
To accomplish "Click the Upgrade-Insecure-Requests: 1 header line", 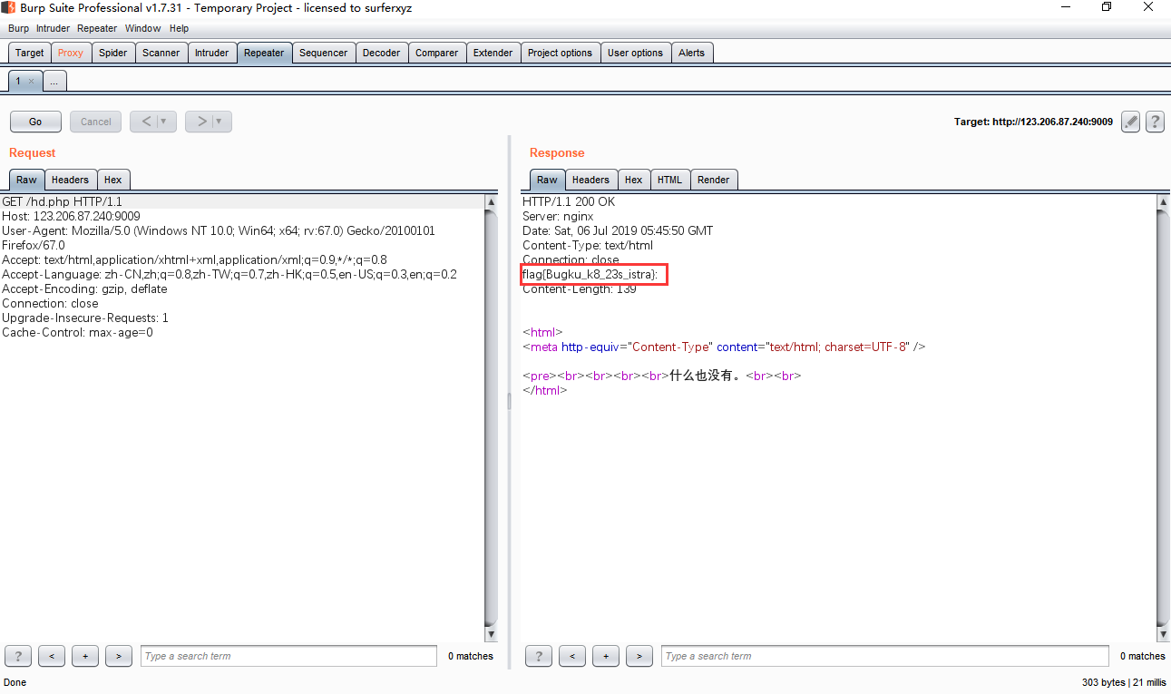I will 85,318.
